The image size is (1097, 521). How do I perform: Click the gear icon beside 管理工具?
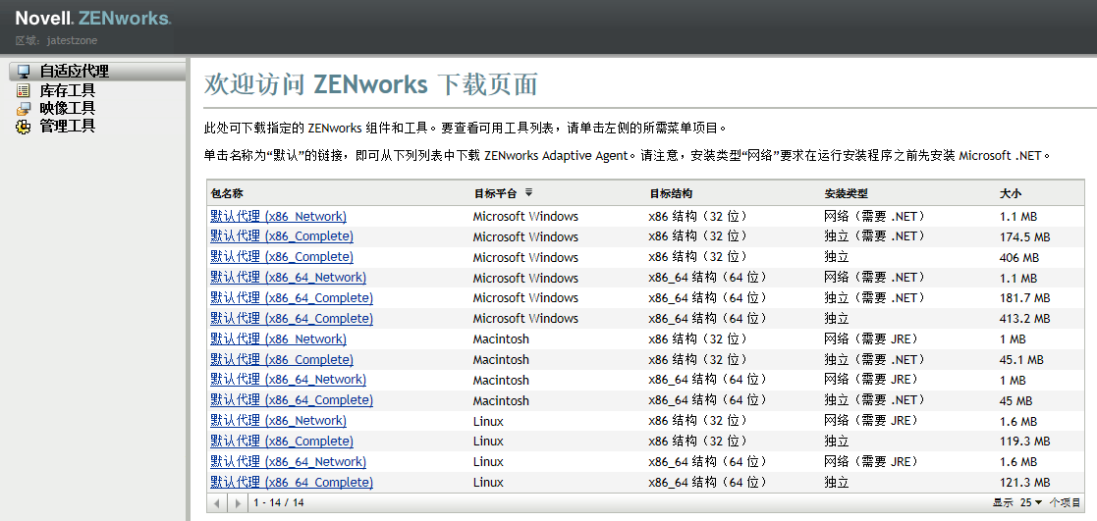click(x=24, y=126)
